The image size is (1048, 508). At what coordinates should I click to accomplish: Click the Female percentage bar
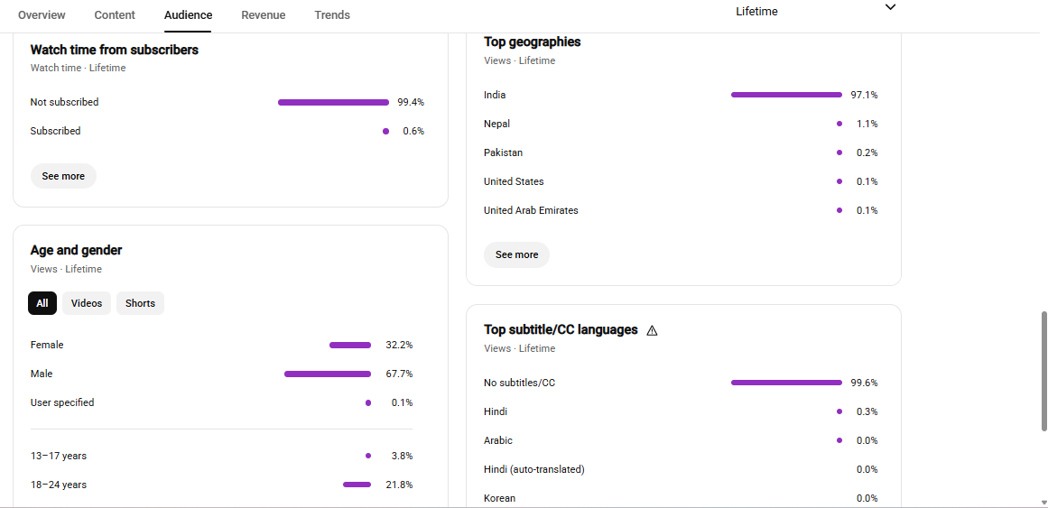click(x=350, y=345)
